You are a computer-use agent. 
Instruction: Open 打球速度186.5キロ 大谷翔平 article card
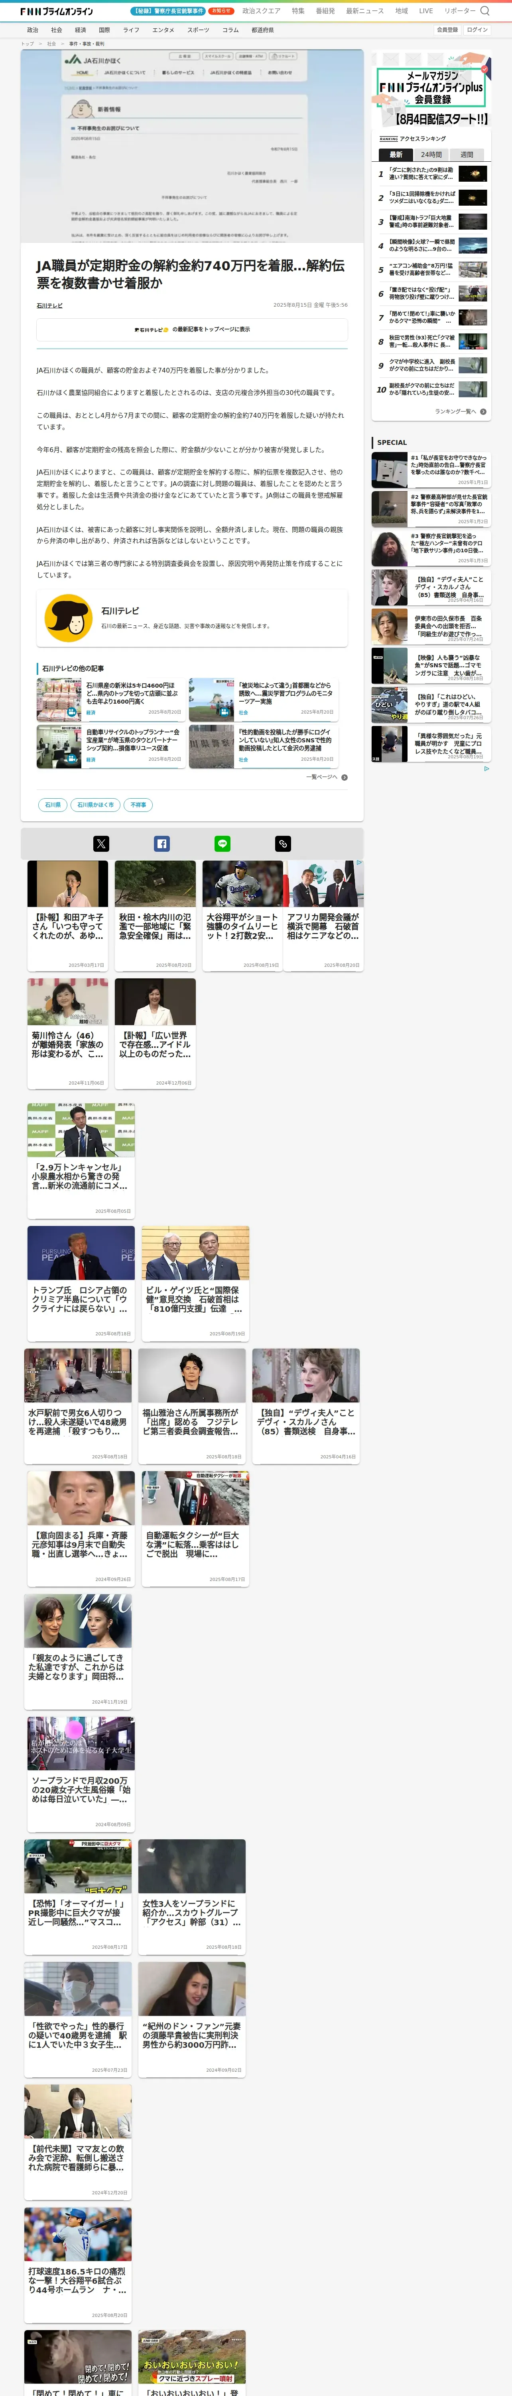(78, 2265)
